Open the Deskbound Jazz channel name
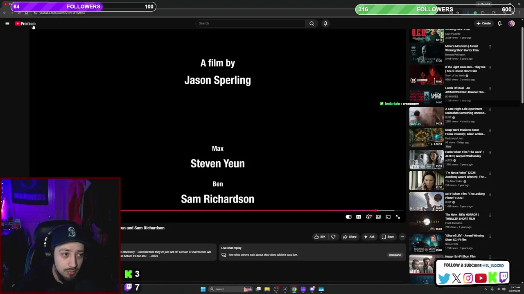 point(454,138)
